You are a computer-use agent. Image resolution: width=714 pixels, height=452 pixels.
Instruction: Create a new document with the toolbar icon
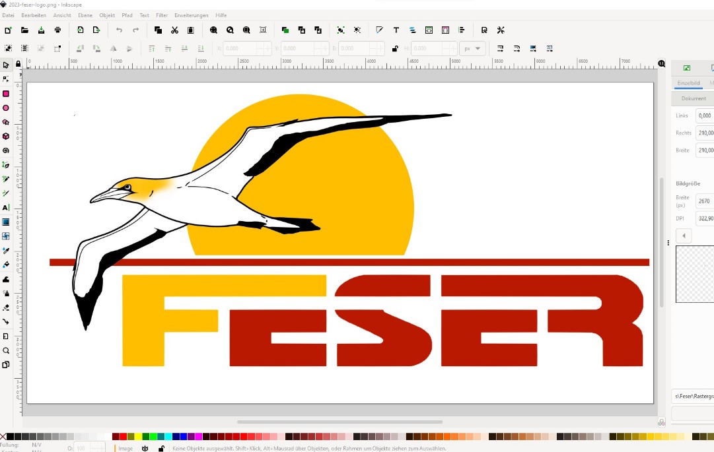point(8,30)
